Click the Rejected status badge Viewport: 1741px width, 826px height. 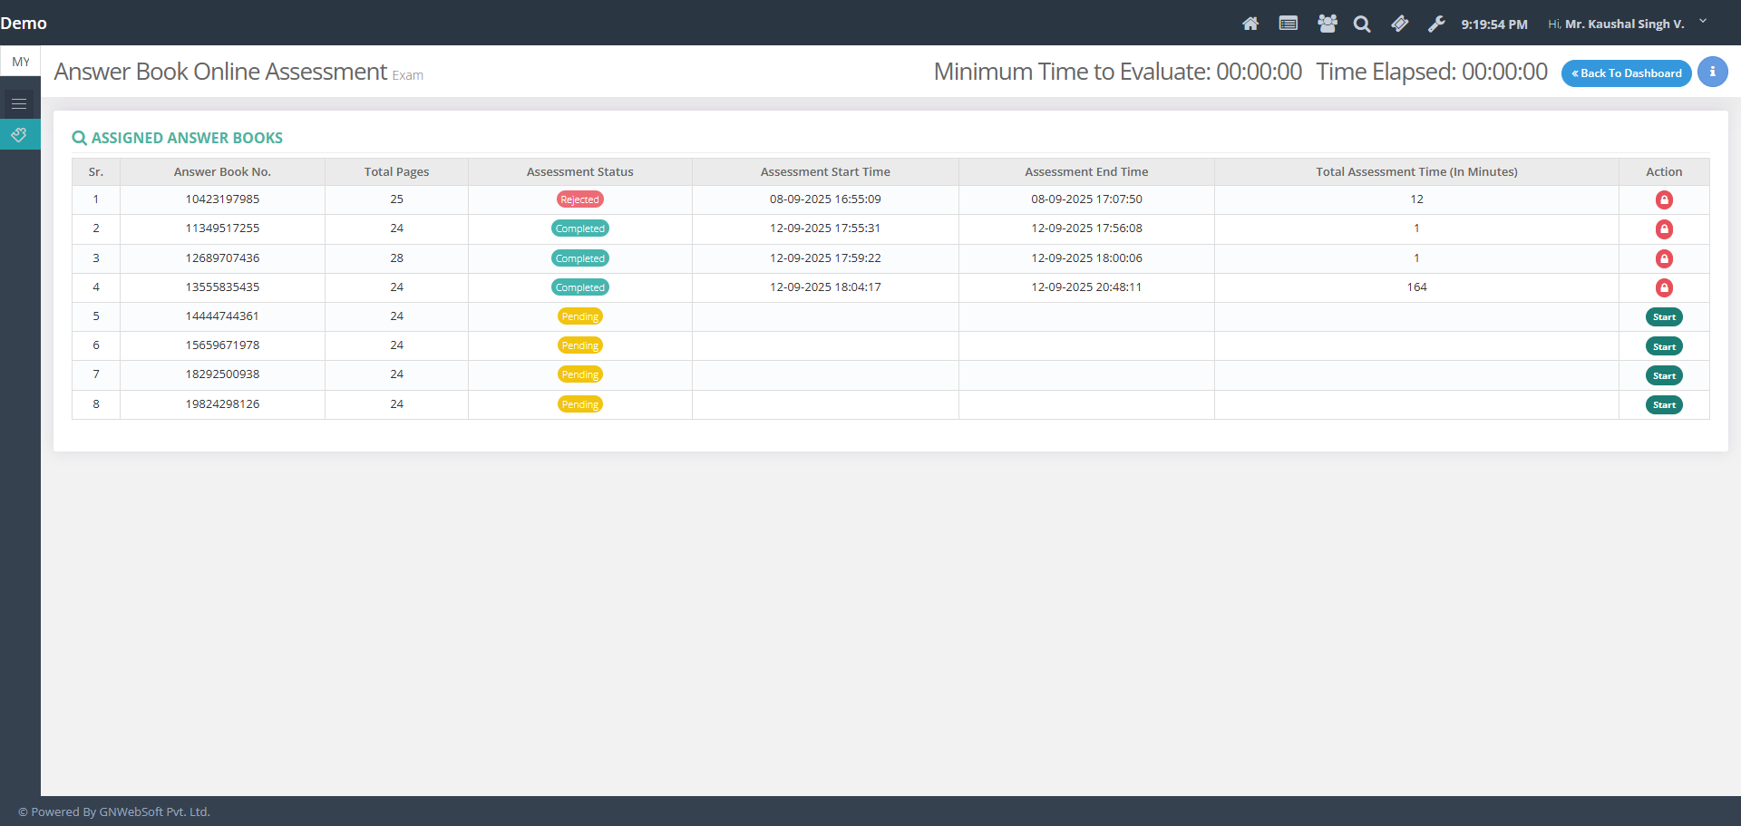coord(579,199)
